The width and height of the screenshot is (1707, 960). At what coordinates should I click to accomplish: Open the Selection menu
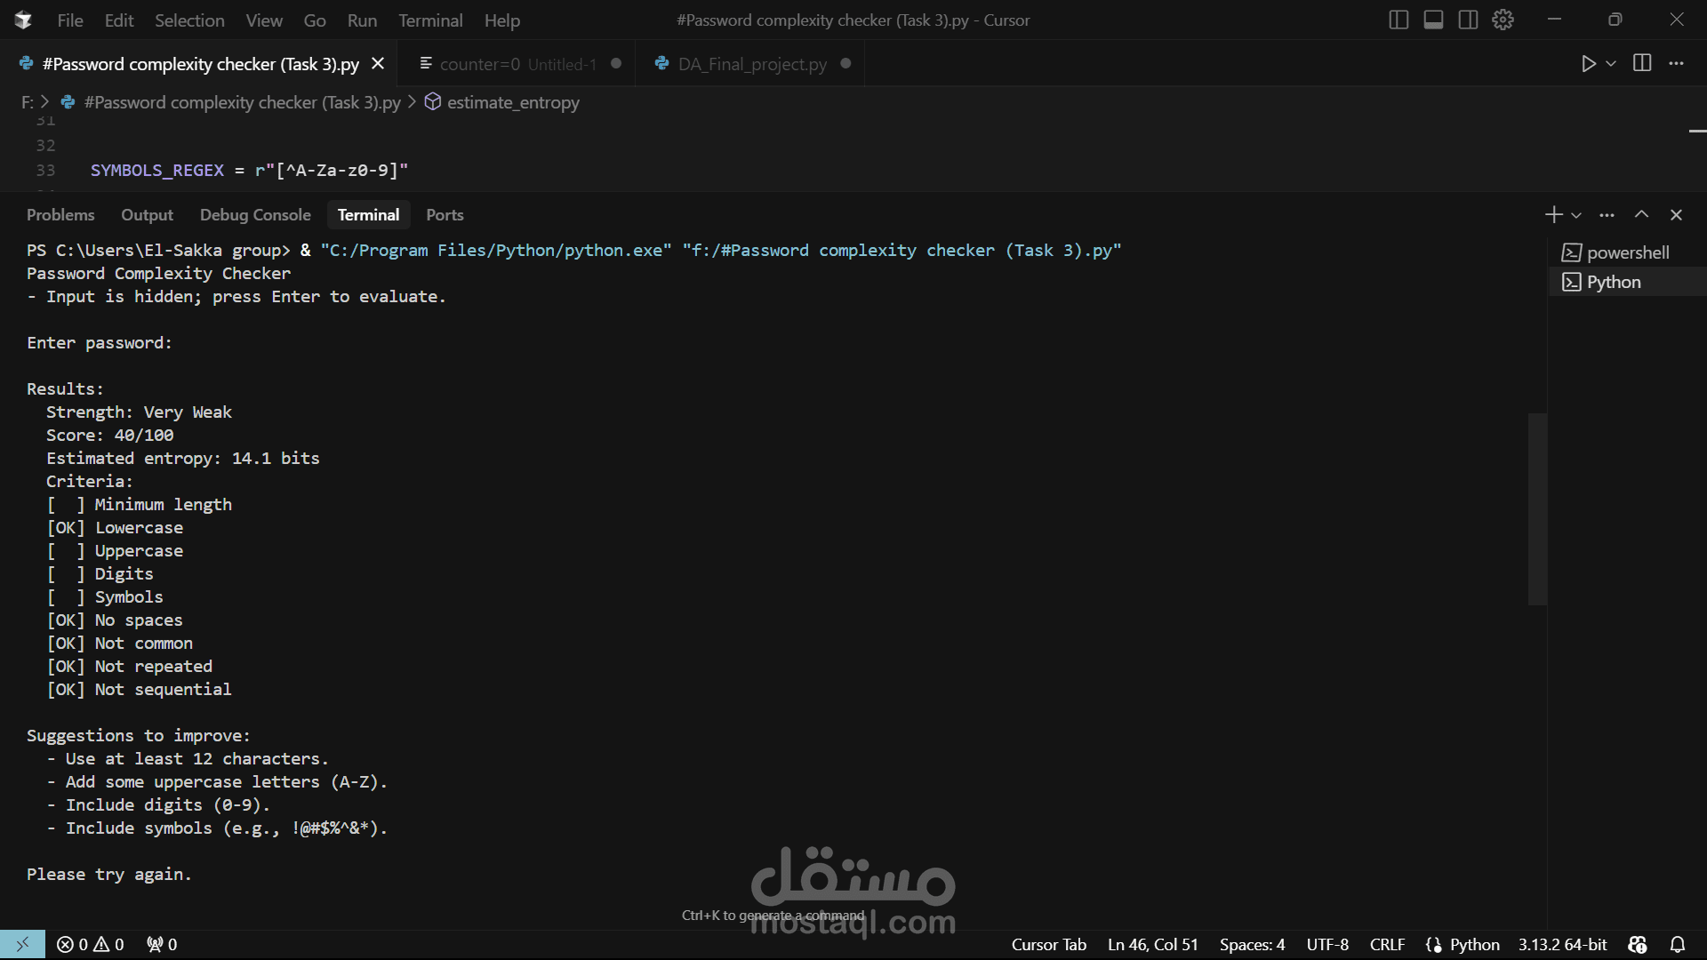pyautogui.click(x=189, y=20)
